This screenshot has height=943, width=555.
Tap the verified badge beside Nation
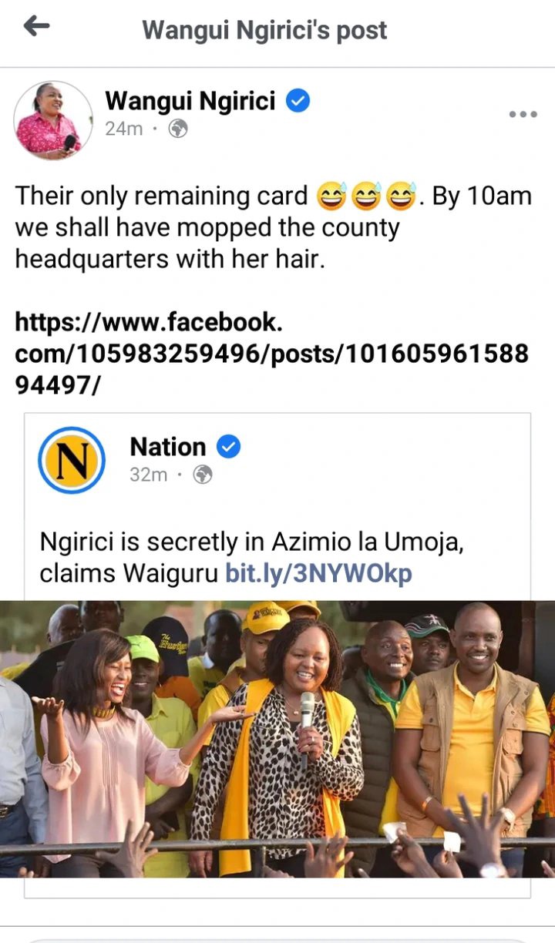tap(228, 446)
